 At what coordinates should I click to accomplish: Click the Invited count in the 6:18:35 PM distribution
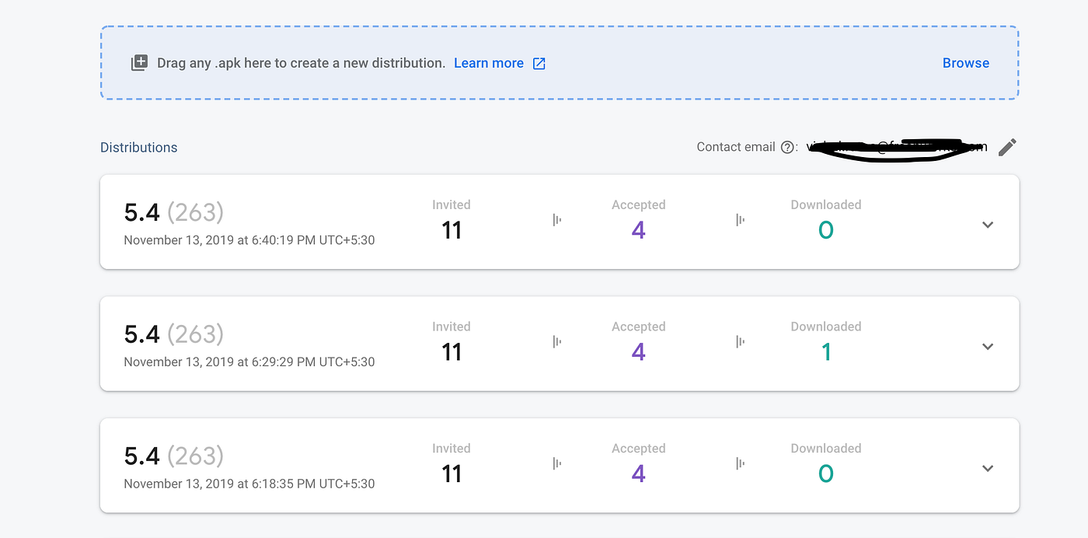(x=452, y=473)
